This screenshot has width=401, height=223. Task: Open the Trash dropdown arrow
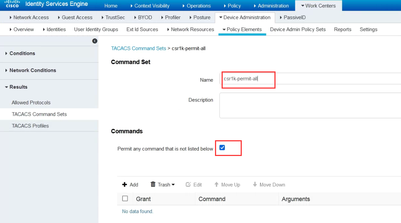pos(173,185)
